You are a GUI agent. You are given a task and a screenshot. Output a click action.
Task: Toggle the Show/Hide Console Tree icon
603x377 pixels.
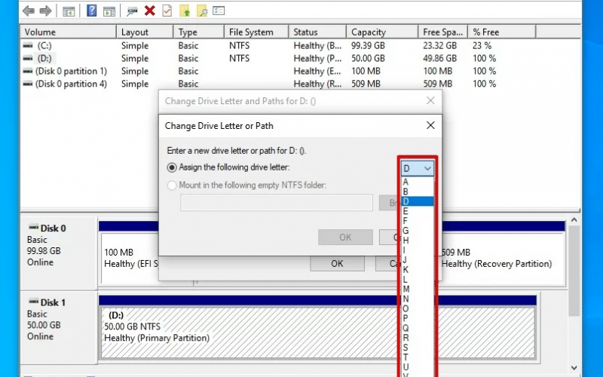pos(69,11)
